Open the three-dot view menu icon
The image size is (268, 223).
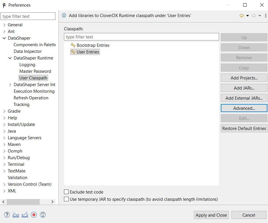(266, 16)
